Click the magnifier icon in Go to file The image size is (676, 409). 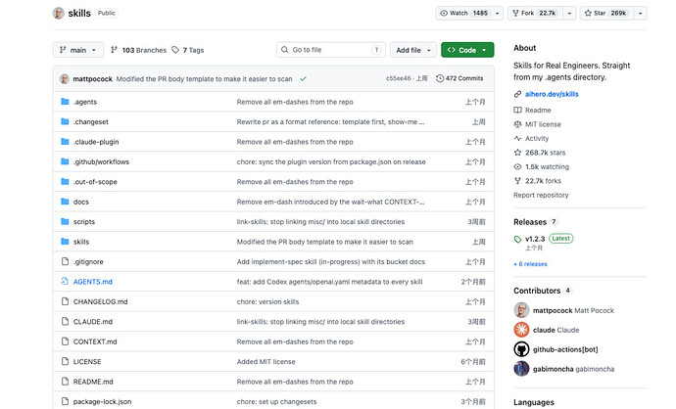[284, 50]
